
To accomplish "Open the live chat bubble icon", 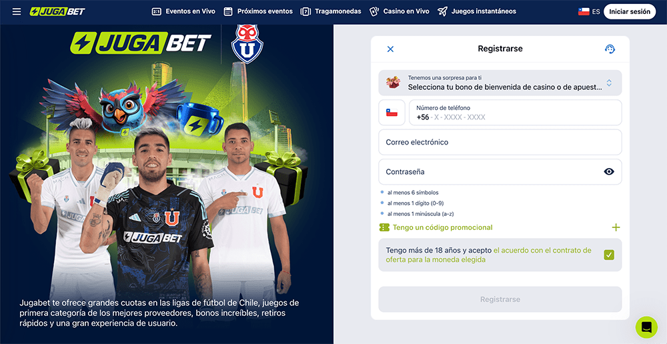I will pos(646,327).
